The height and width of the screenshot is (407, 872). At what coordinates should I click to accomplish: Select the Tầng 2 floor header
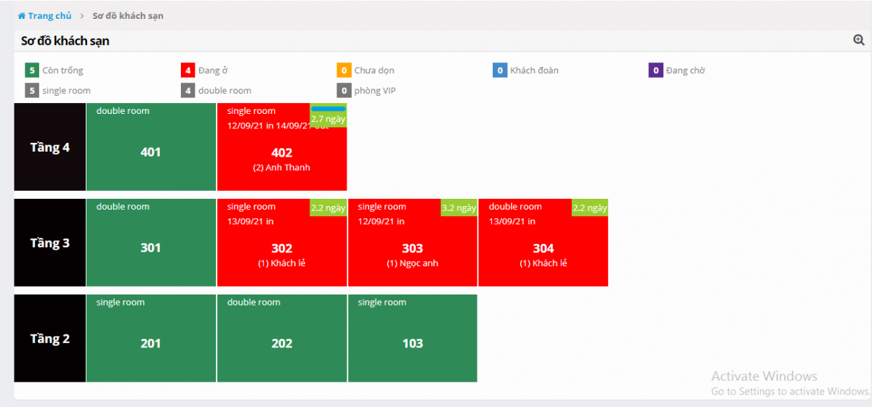pyautogui.click(x=50, y=339)
